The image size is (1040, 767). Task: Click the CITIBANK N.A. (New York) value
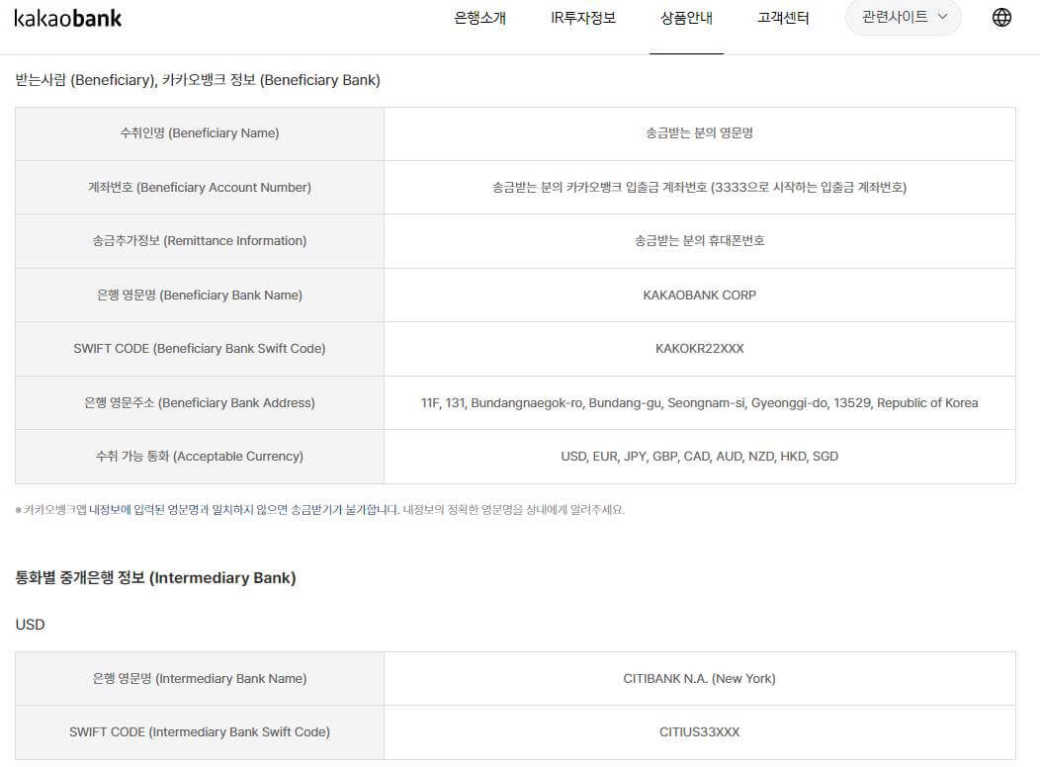point(700,679)
